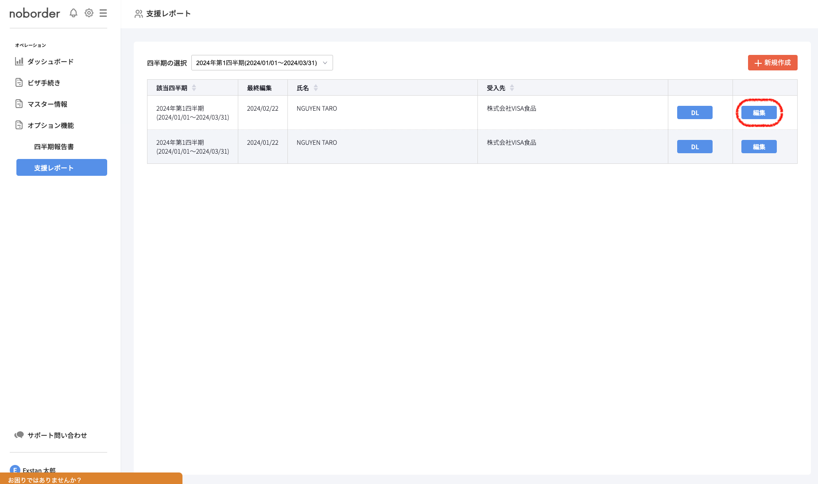The width and height of the screenshot is (818, 484).
Task: Select the 支援レポート sidebar item
Action: pyautogui.click(x=62, y=167)
